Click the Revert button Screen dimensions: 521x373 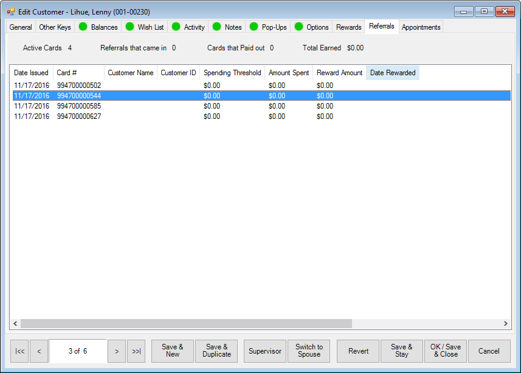pos(358,351)
